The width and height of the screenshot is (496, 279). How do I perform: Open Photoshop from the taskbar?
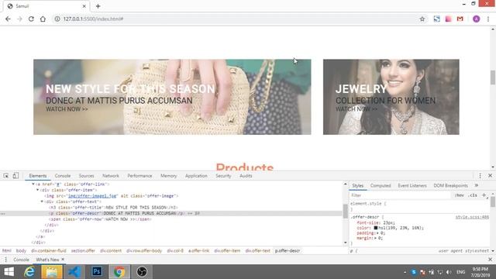[97, 272]
